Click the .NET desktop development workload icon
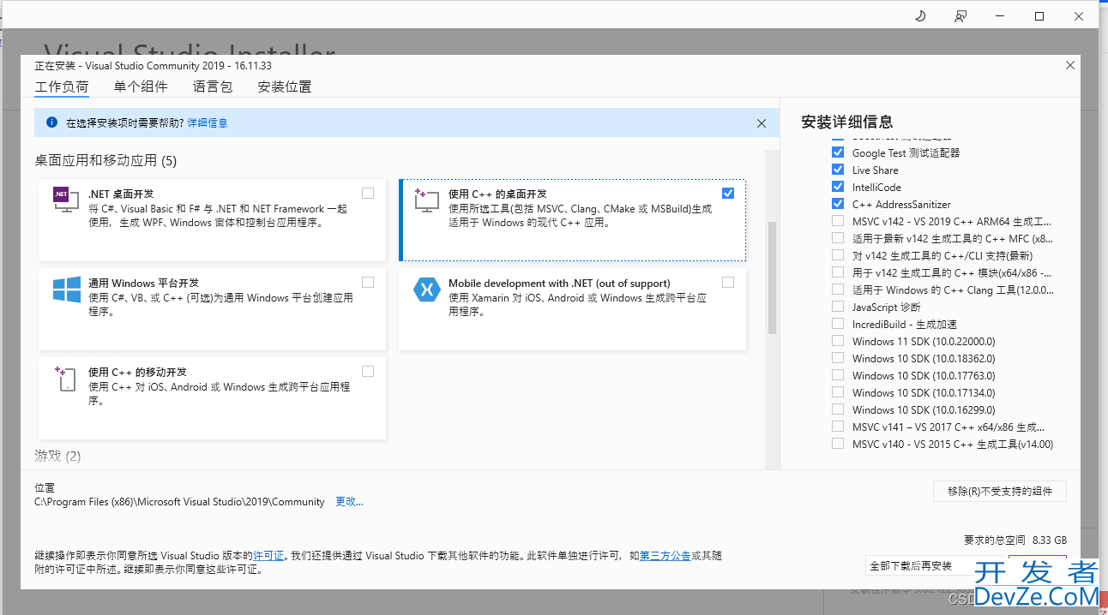Image resolution: width=1108 pixels, height=615 pixels. [66, 200]
